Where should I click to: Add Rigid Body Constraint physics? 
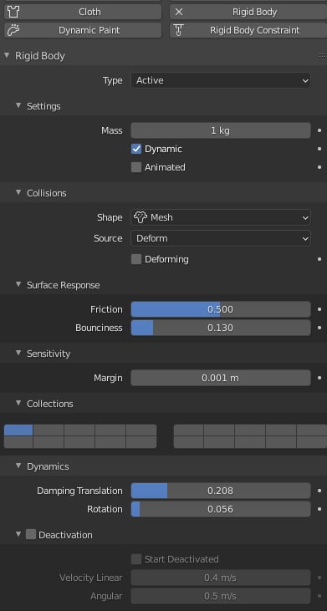248,30
